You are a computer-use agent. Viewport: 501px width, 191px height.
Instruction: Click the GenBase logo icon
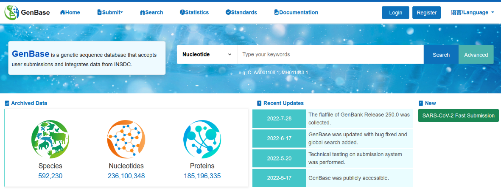(x=11, y=12)
